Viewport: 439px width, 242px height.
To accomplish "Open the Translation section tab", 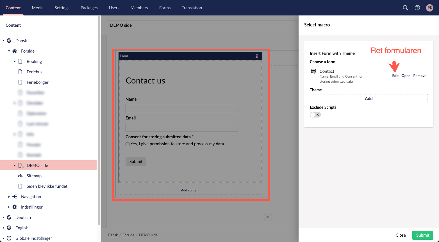I will 192,8.
